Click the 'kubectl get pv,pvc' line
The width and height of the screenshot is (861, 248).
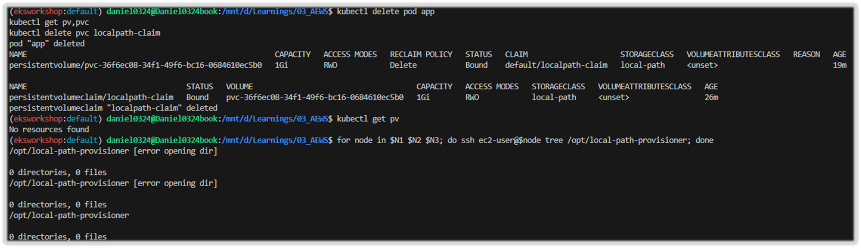coord(49,22)
